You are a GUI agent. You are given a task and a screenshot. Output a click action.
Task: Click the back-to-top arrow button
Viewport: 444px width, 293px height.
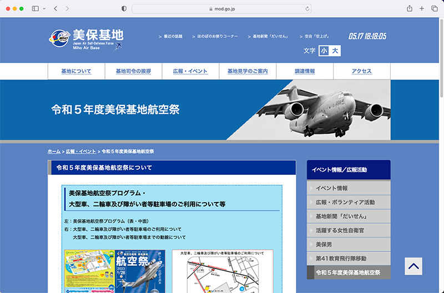click(413, 266)
